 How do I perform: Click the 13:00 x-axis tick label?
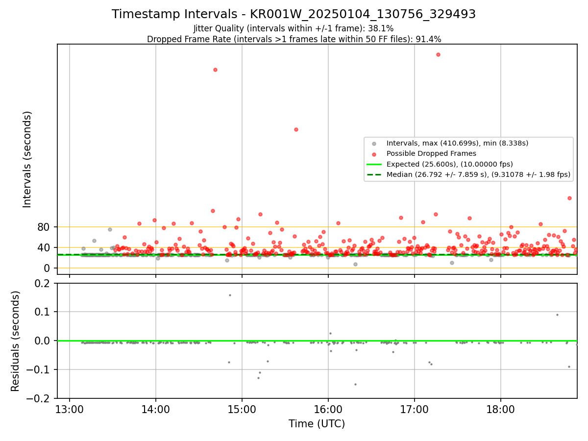click(x=70, y=409)
